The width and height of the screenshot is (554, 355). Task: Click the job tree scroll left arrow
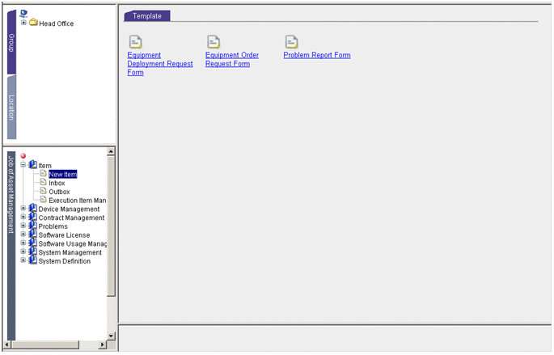click(x=7, y=344)
